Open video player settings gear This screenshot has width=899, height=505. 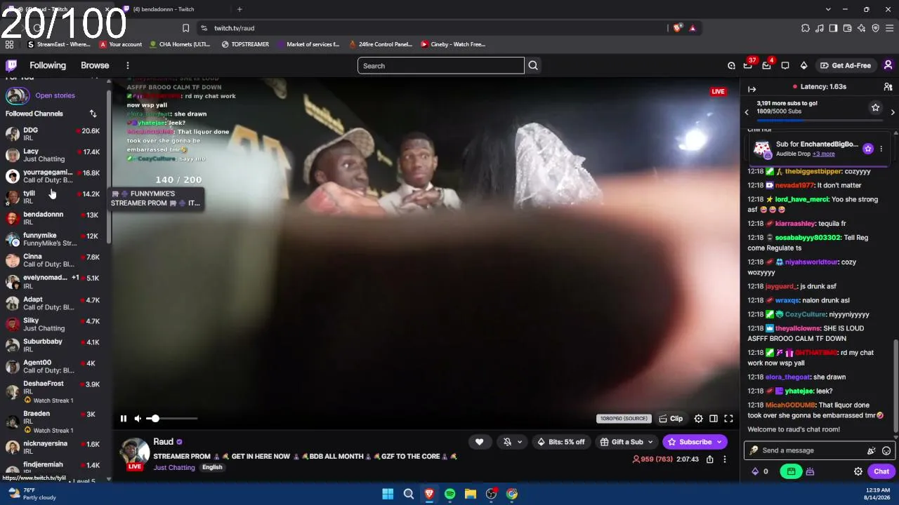coord(698,419)
